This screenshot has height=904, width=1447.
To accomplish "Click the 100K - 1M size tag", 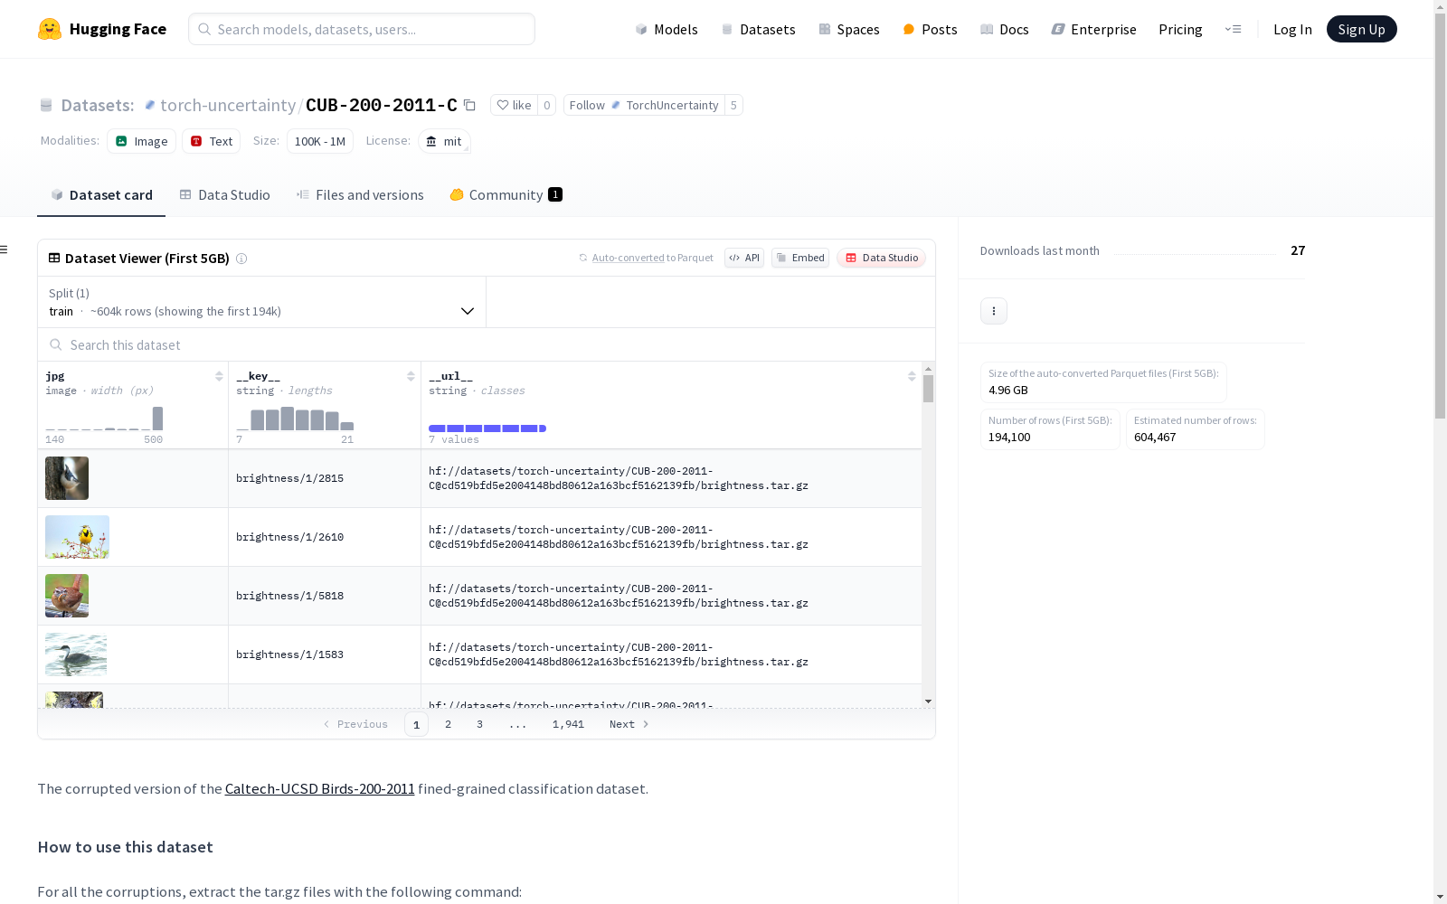I will [x=320, y=141].
